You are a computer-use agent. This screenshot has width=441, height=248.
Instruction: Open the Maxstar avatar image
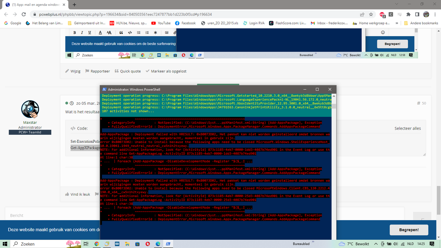click(x=30, y=110)
